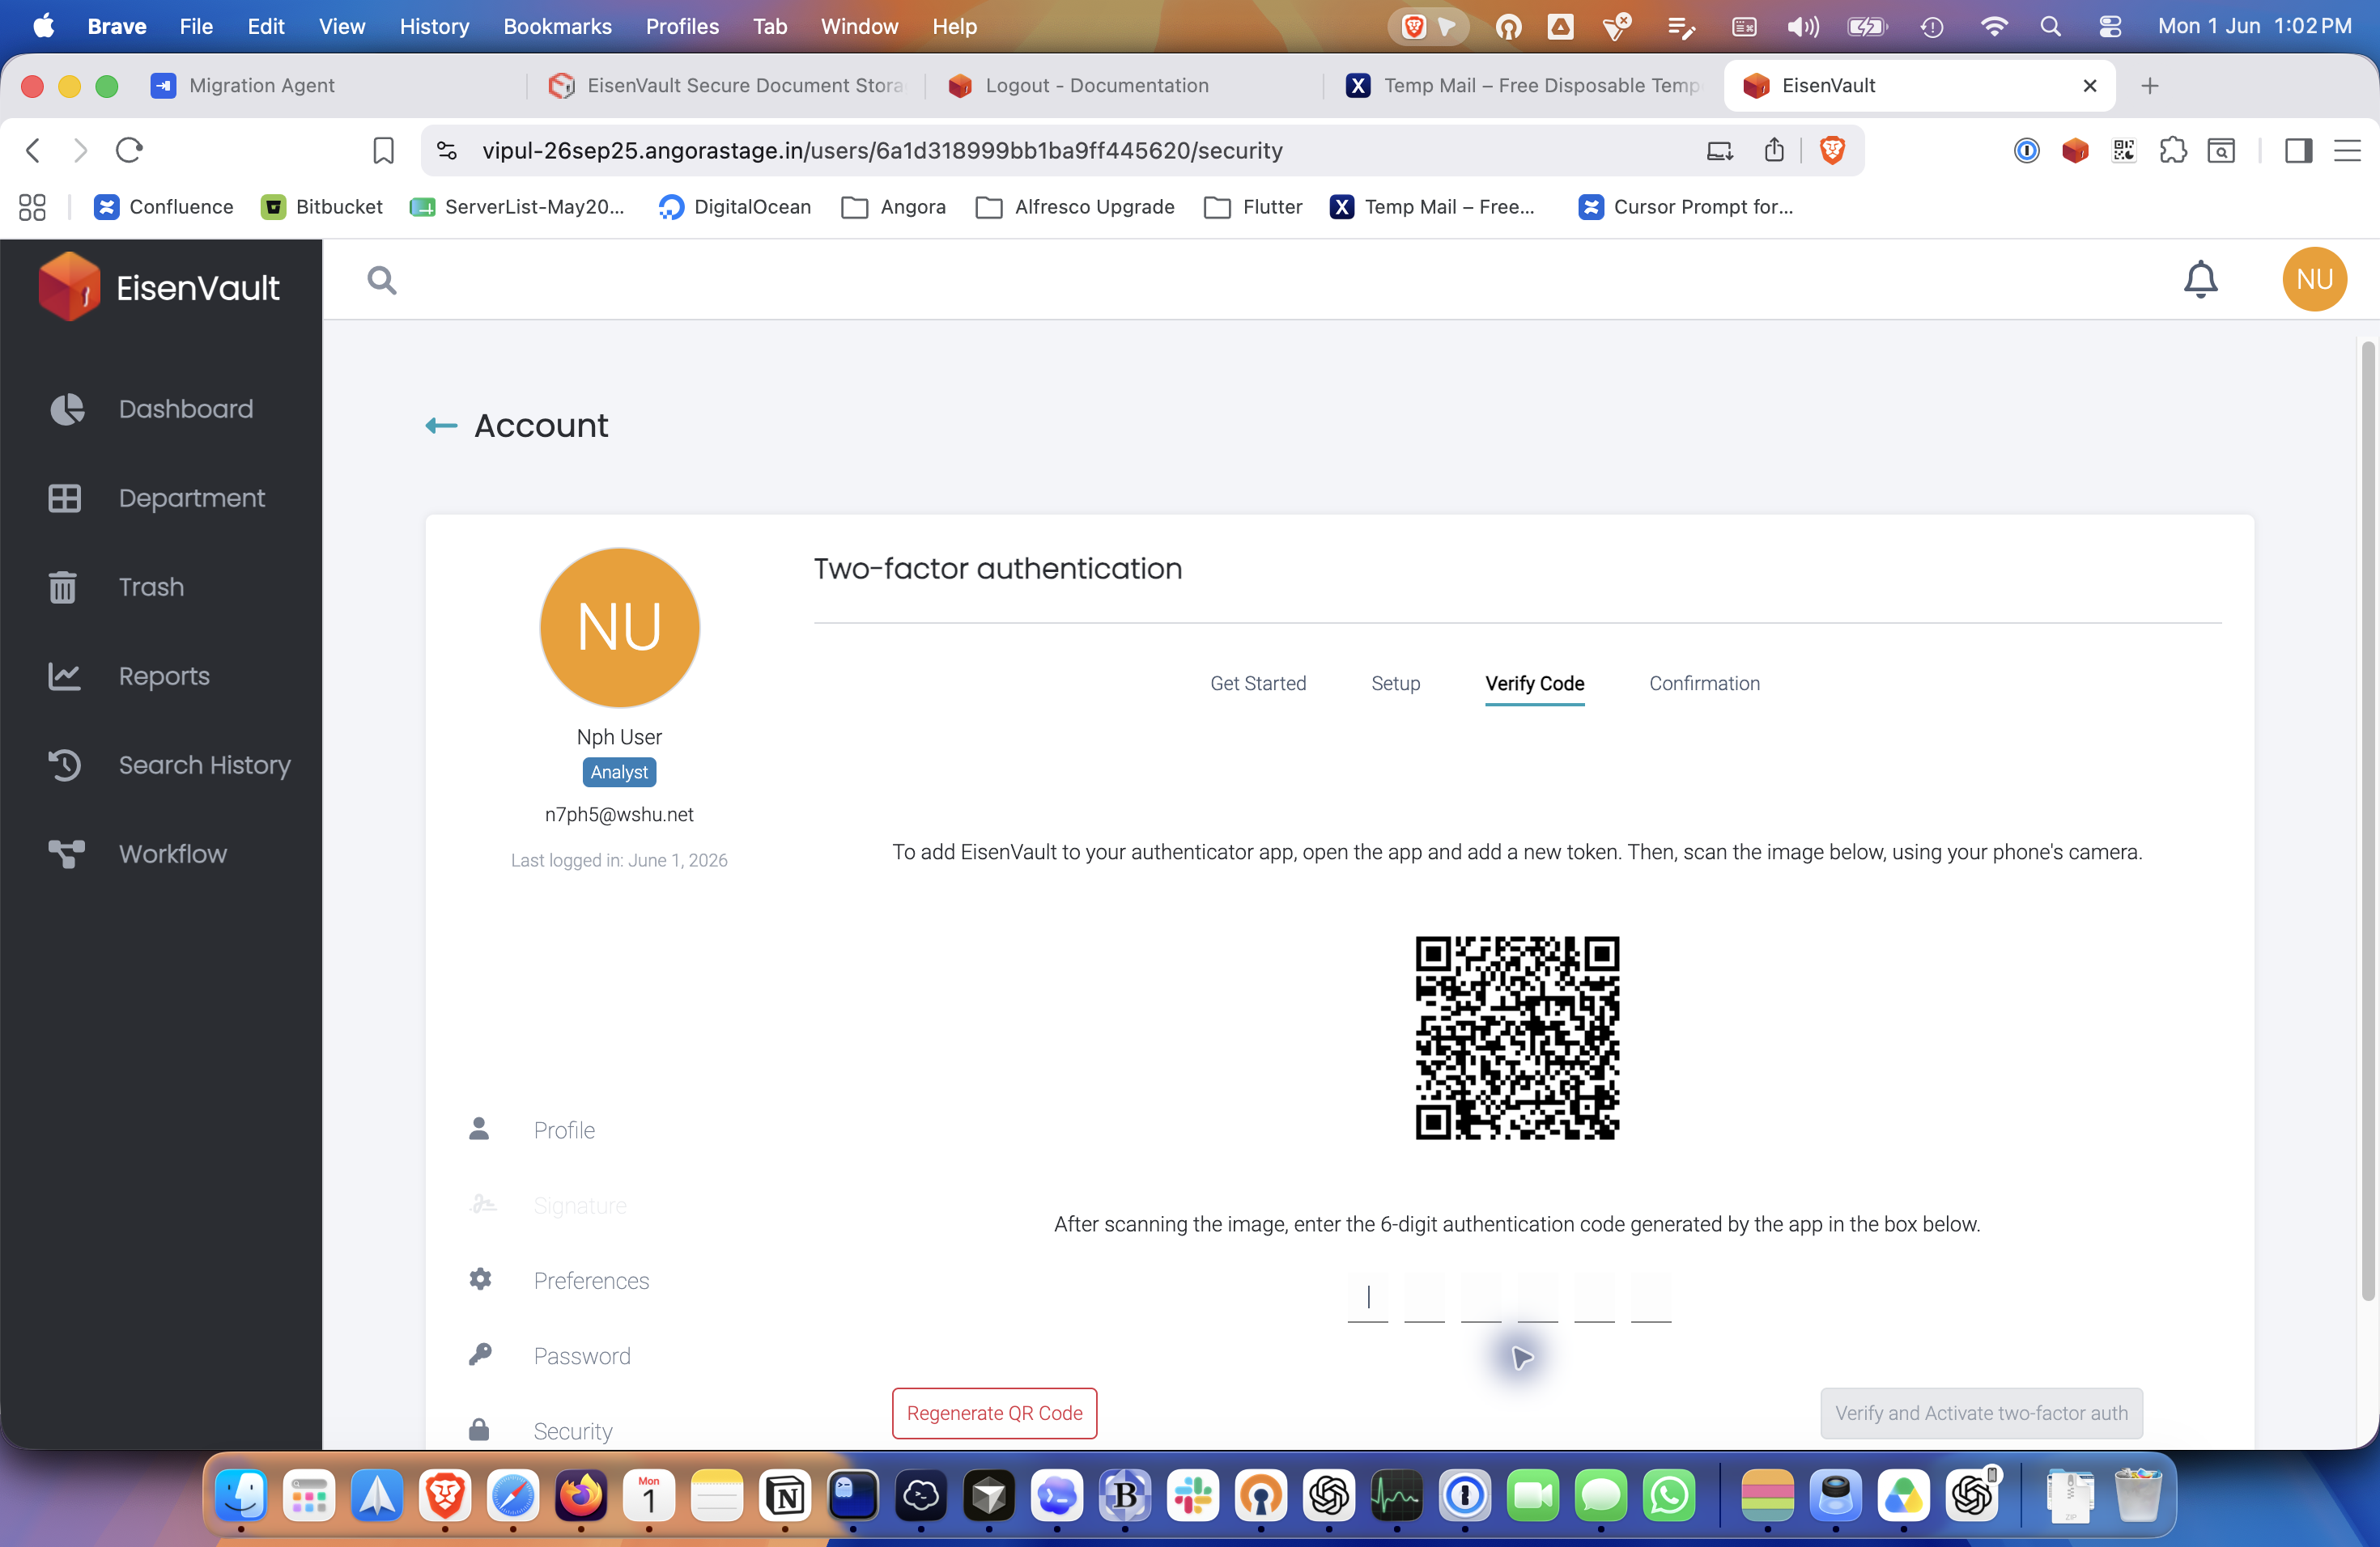The height and width of the screenshot is (1547, 2380).
Task: Open Notion from the Dock
Action: point(785,1495)
